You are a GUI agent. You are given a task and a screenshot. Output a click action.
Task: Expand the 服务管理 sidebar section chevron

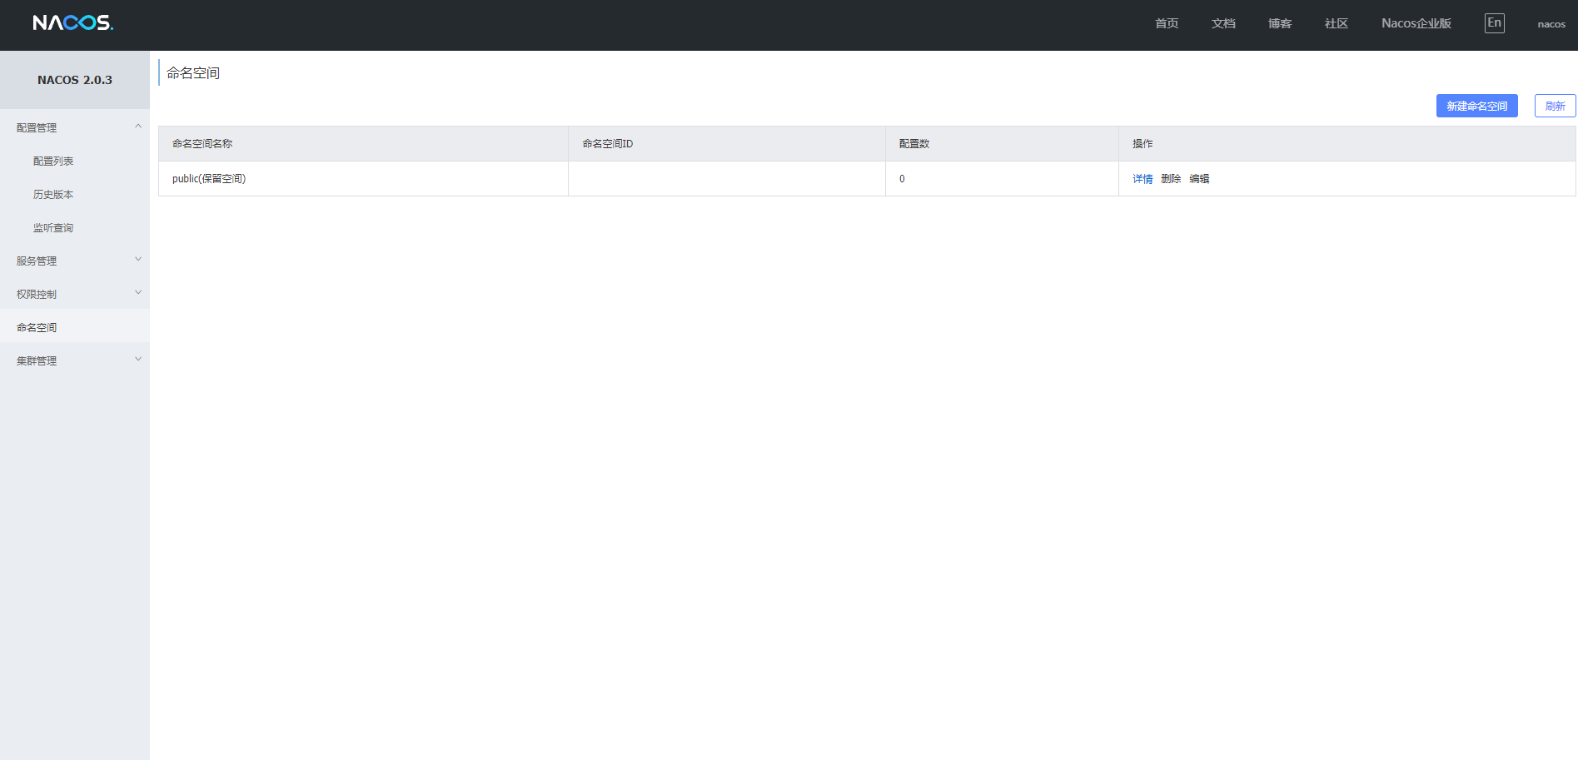click(x=138, y=260)
